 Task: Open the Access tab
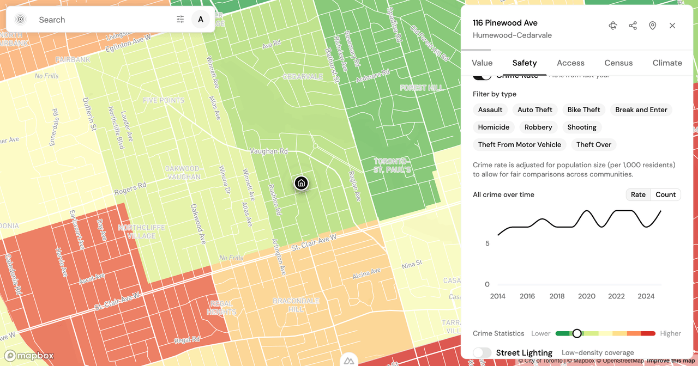[570, 63]
